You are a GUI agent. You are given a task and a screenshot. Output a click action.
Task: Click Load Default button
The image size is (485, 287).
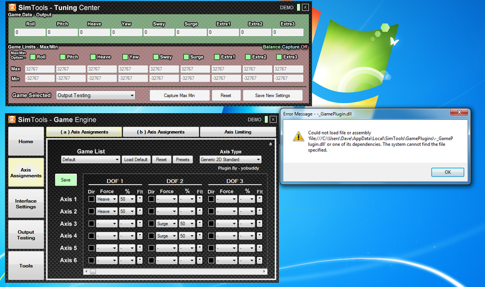coord(136,160)
